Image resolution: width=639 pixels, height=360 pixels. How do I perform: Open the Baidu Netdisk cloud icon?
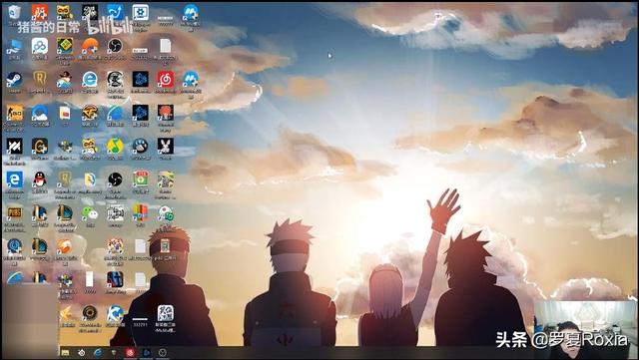click(40, 47)
